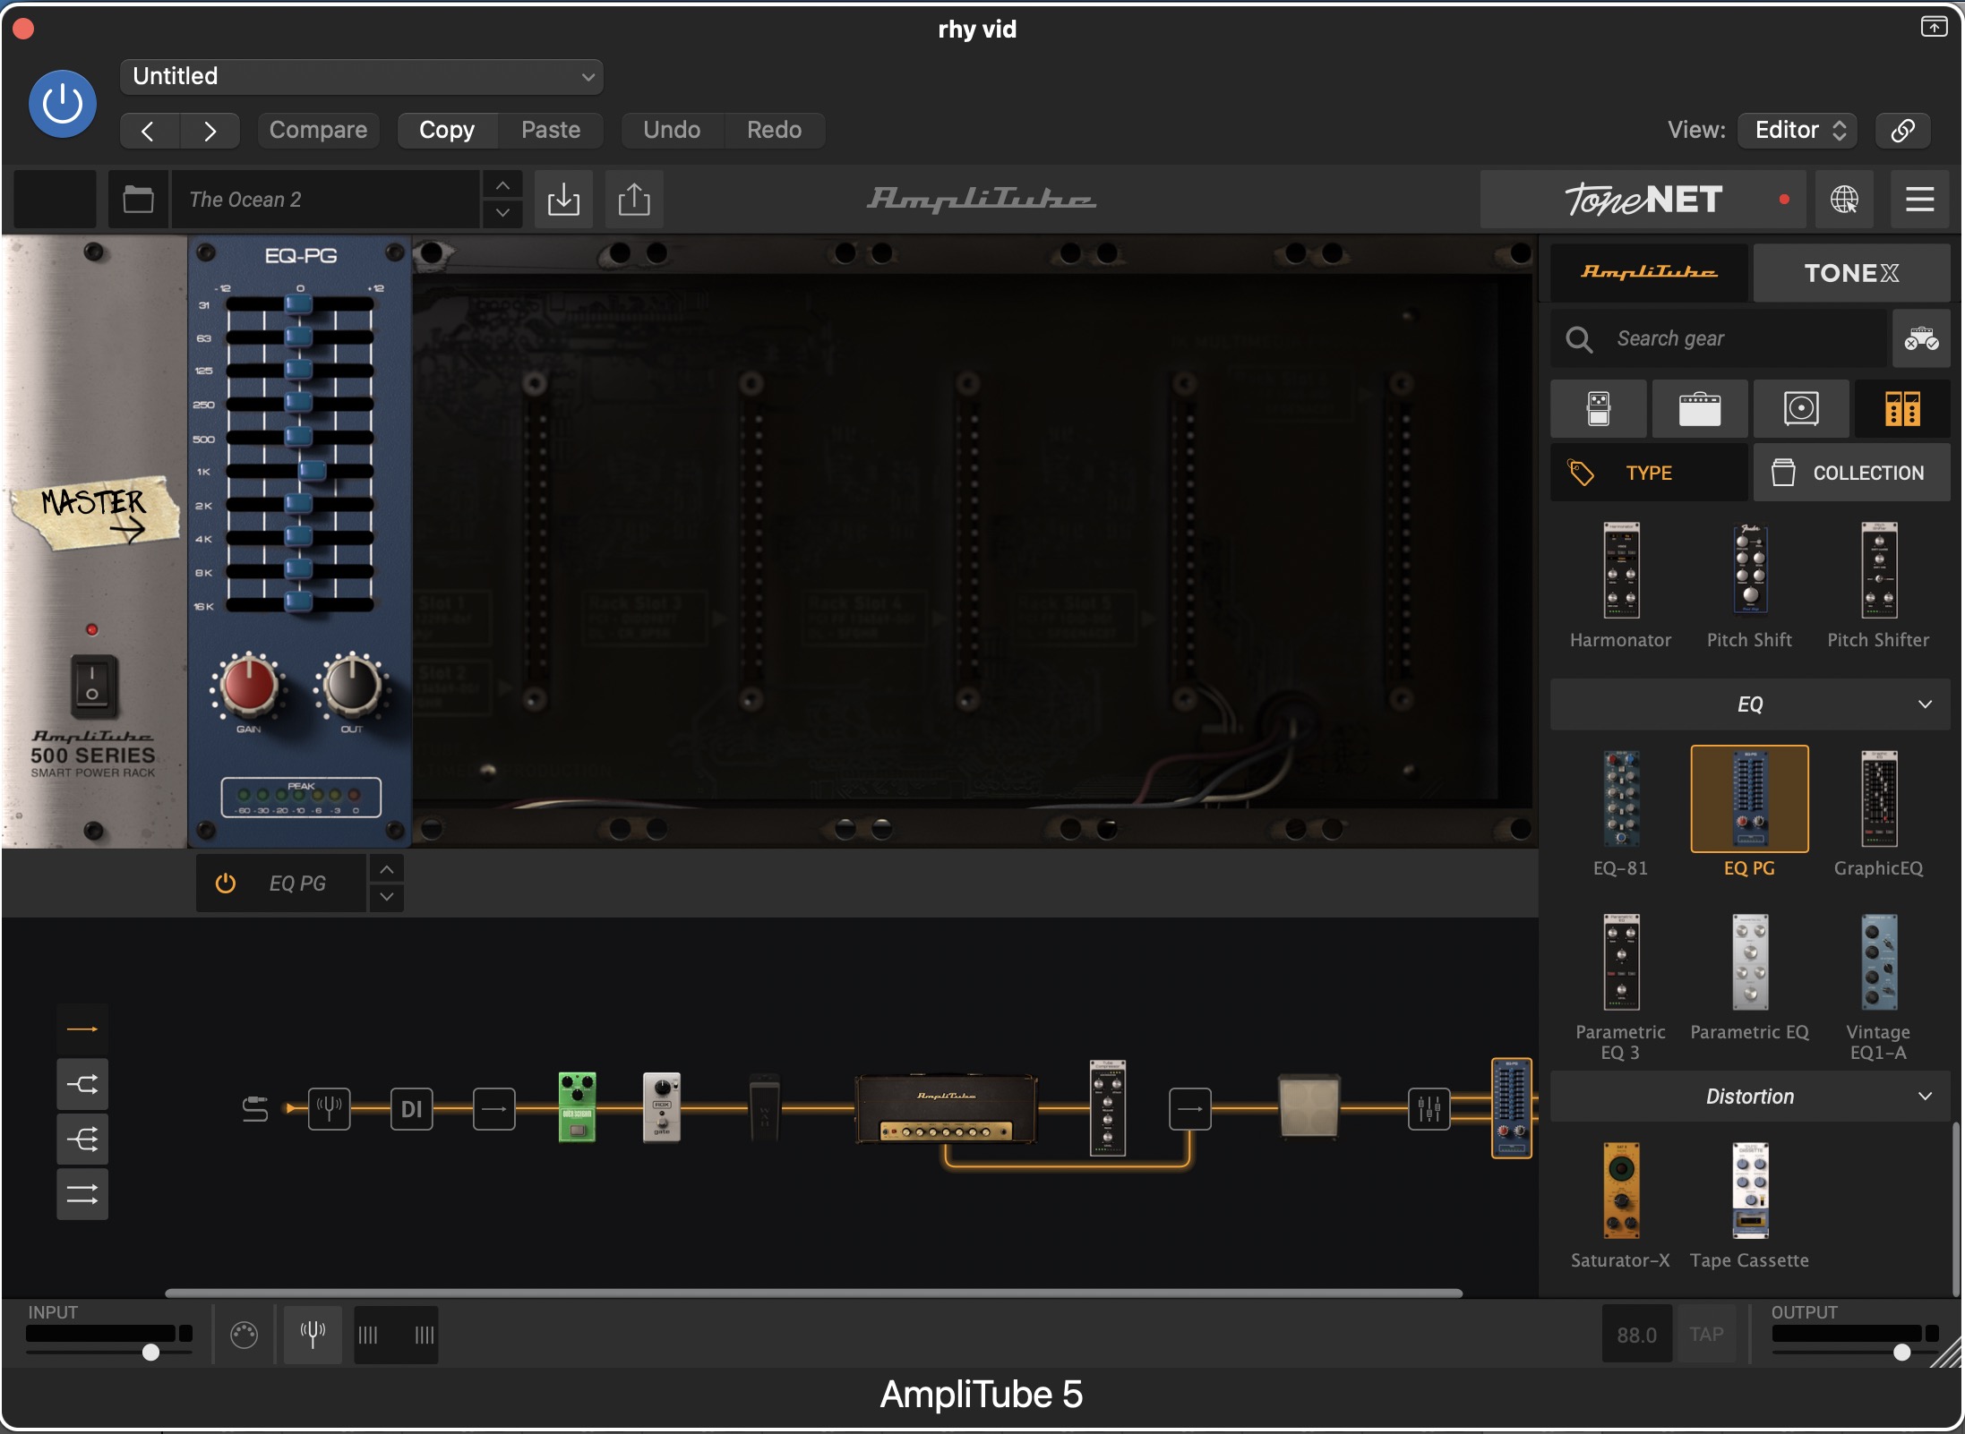Select the rack effects category icon
1965x1434 pixels.
pyautogui.click(x=1902, y=409)
